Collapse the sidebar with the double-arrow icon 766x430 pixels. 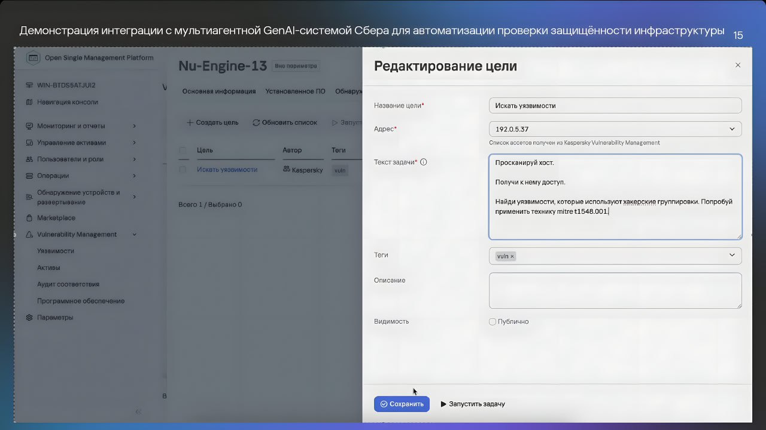click(138, 411)
